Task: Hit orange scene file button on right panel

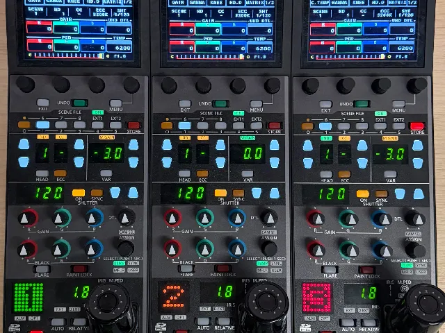Action: (308, 126)
